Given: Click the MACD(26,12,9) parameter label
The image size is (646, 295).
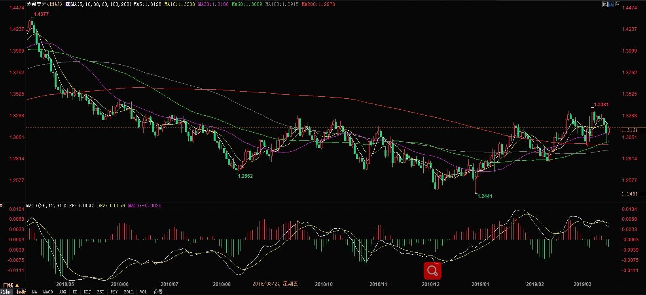Looking at the screenshot, I should [44, 206].
